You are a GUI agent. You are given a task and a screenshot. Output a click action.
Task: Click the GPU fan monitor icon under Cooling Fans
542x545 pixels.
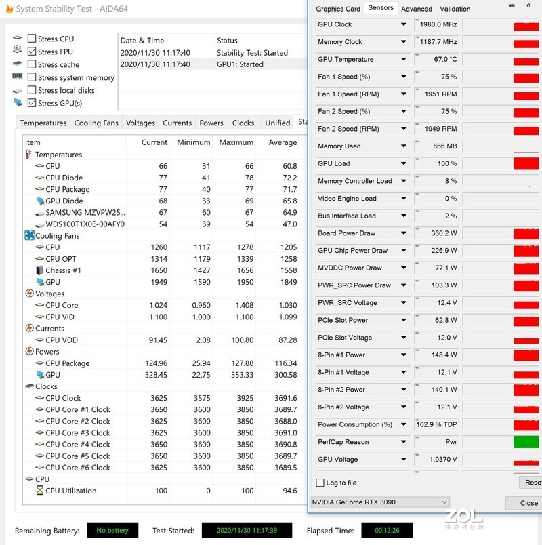coord(40,282)
